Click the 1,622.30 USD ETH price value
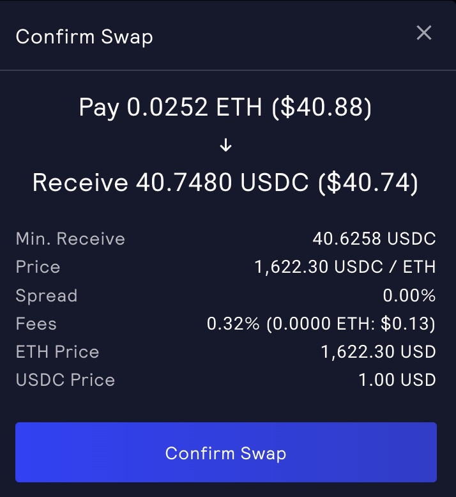 [378, 352]
